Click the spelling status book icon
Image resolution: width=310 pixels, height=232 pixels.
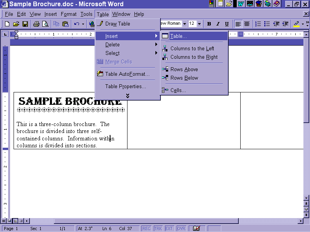pos(196,229)
